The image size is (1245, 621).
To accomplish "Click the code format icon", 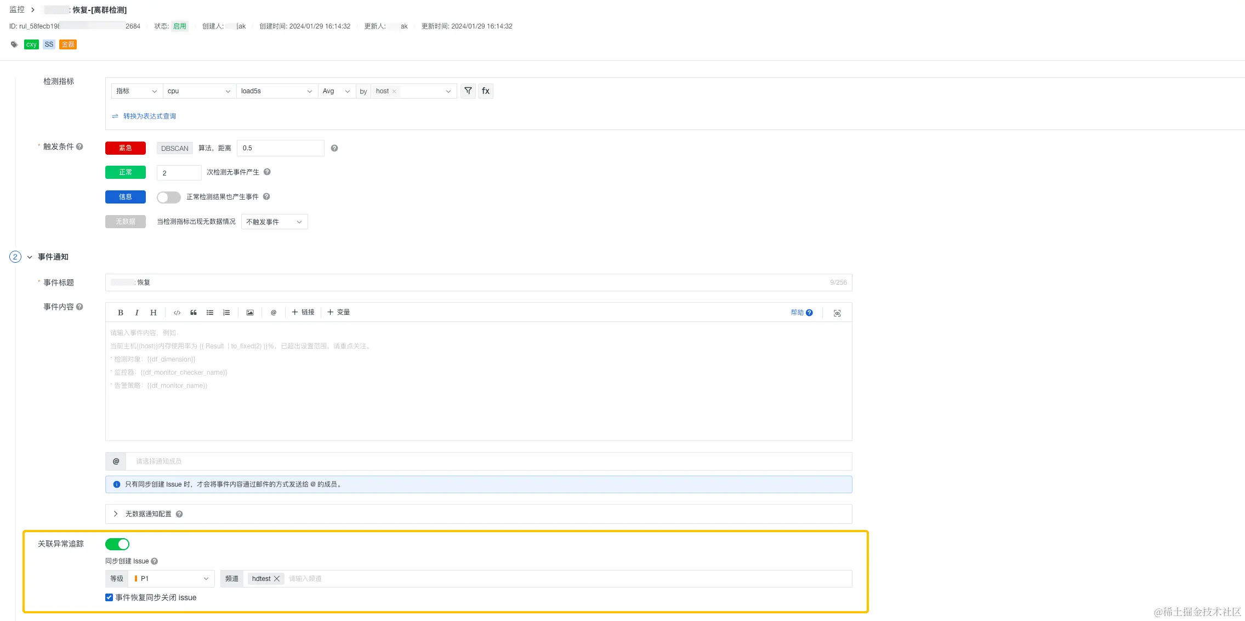I will click(177, 313).
